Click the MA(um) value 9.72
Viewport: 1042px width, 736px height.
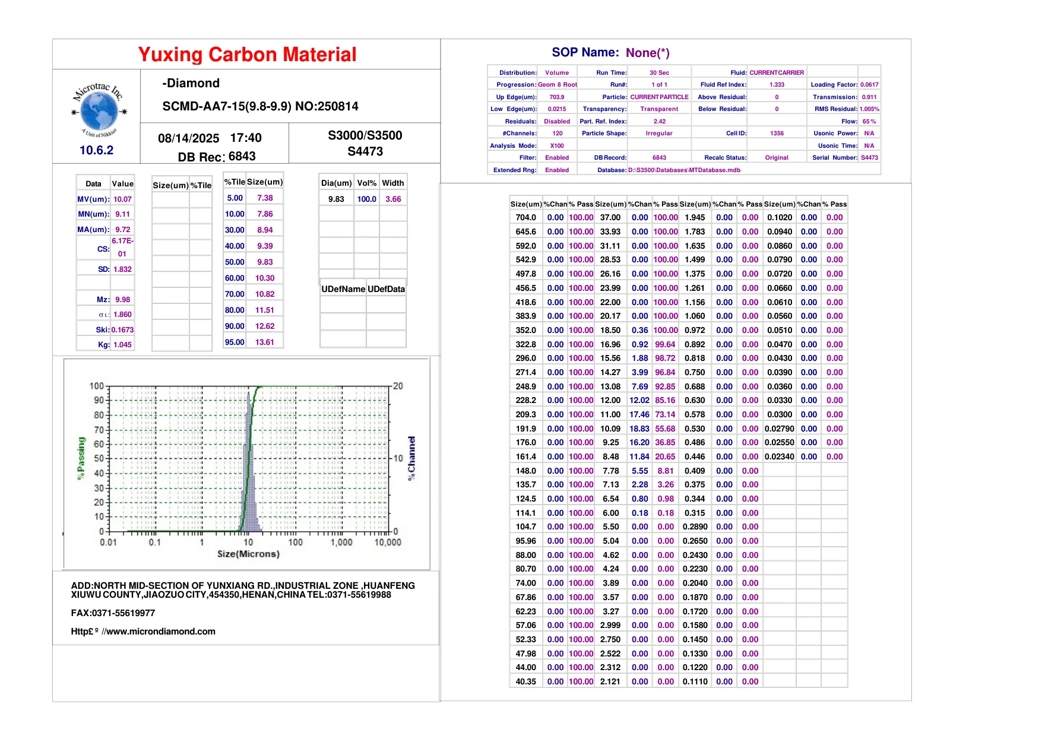click(122, 230)
